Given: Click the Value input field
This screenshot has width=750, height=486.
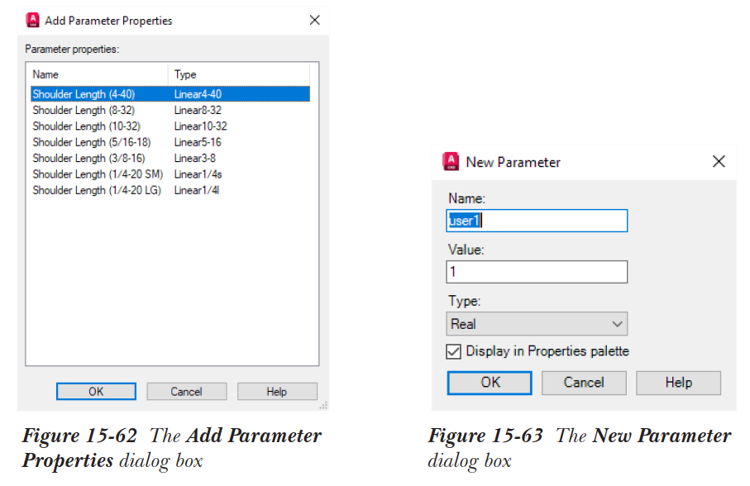Looking at the screenshot, I should coord(537,272).
